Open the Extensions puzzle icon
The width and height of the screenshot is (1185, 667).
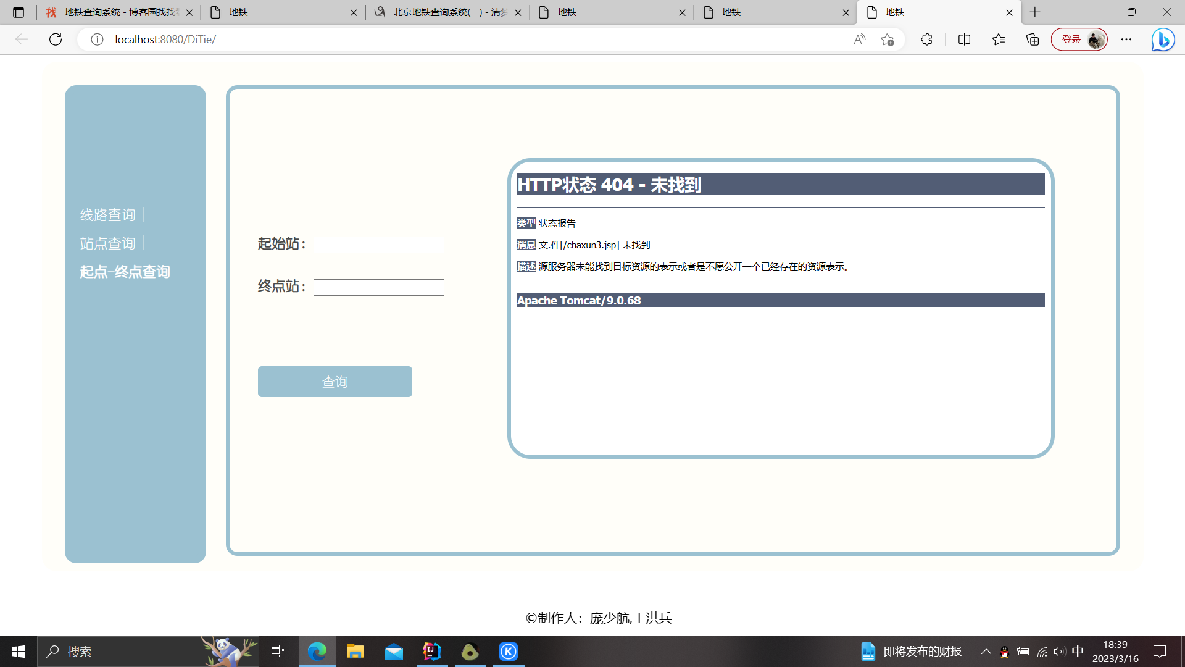[926, 40]
